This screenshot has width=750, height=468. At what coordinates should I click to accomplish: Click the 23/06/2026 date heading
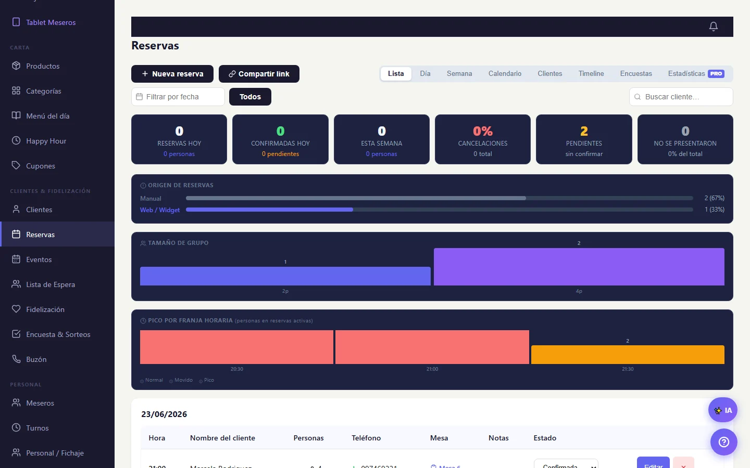(x=164, y=414)
